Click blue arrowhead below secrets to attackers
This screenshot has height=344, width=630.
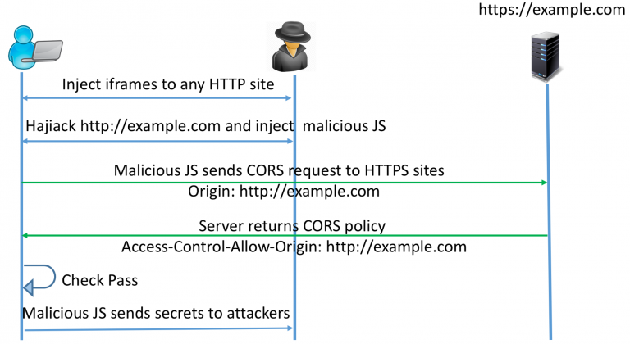(290, 328)
